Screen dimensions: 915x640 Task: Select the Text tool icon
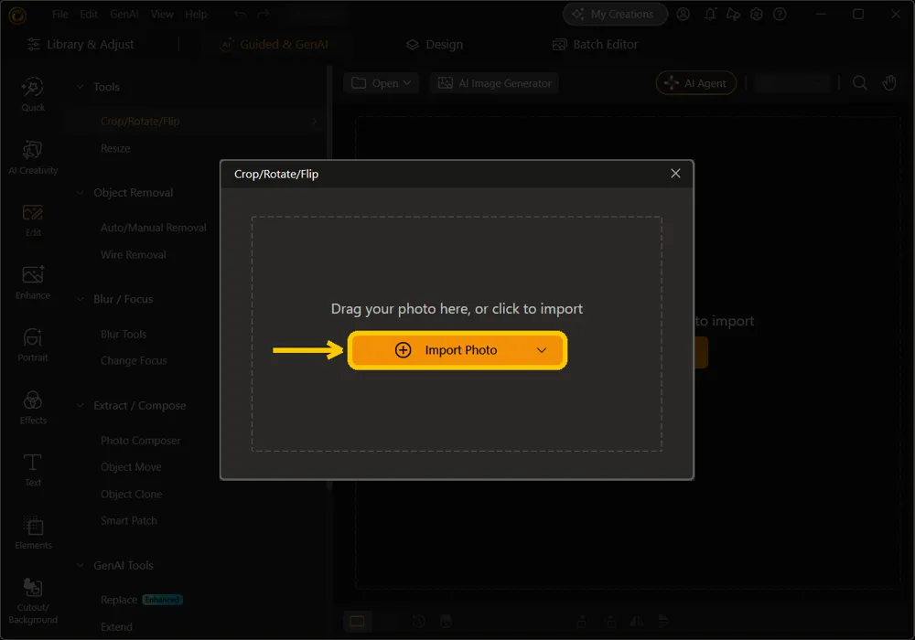pos(33,470)
